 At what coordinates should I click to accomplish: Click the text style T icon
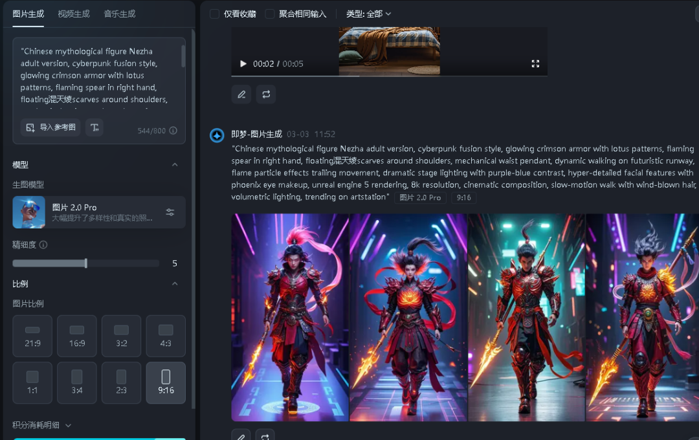pyautogui.click(x=94, y=127)
